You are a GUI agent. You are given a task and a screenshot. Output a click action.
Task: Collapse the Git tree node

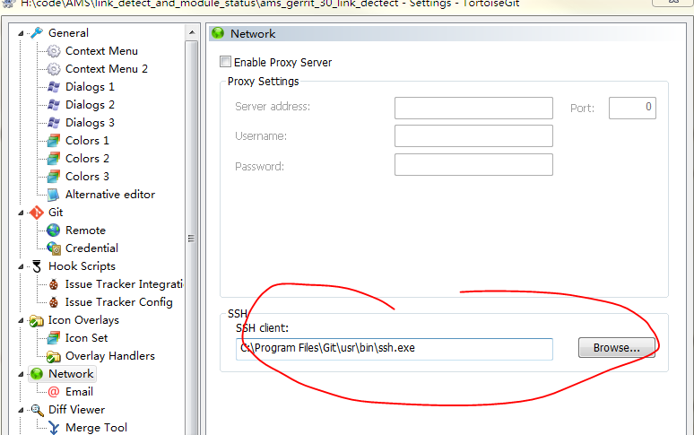coord(21,213)
